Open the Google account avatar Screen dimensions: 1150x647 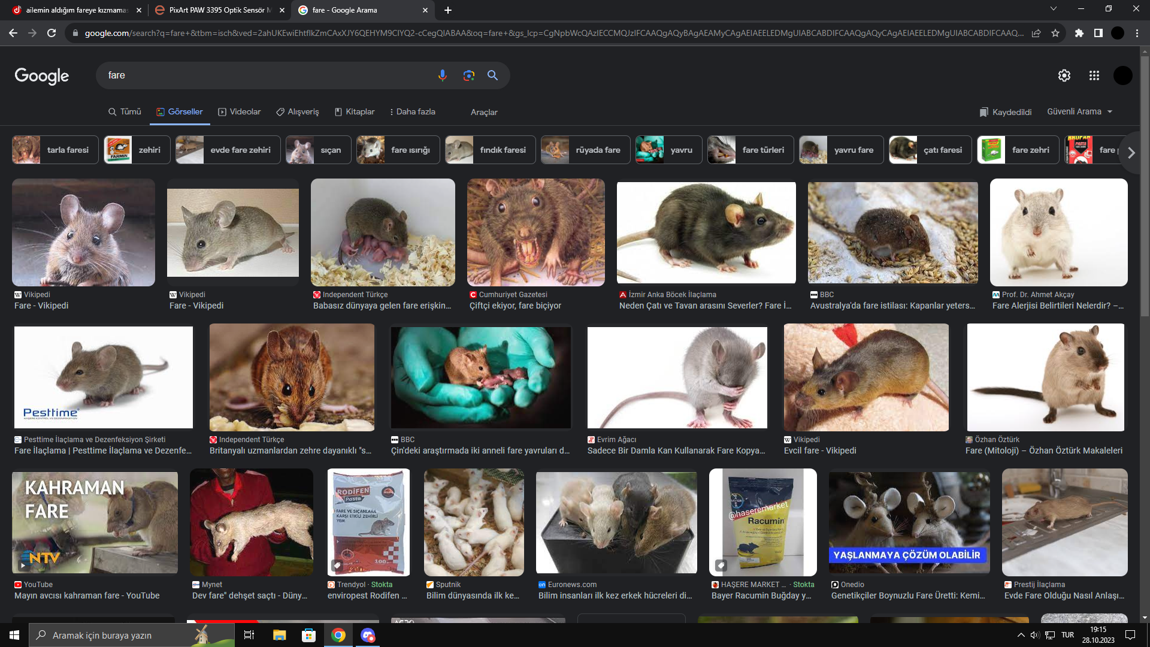[x=1123, y=75]
